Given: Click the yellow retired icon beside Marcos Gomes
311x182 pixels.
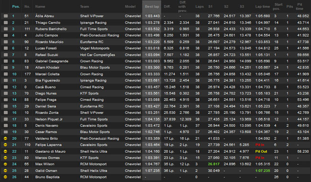Looking at the screenshot, I should tap(6, 158).
